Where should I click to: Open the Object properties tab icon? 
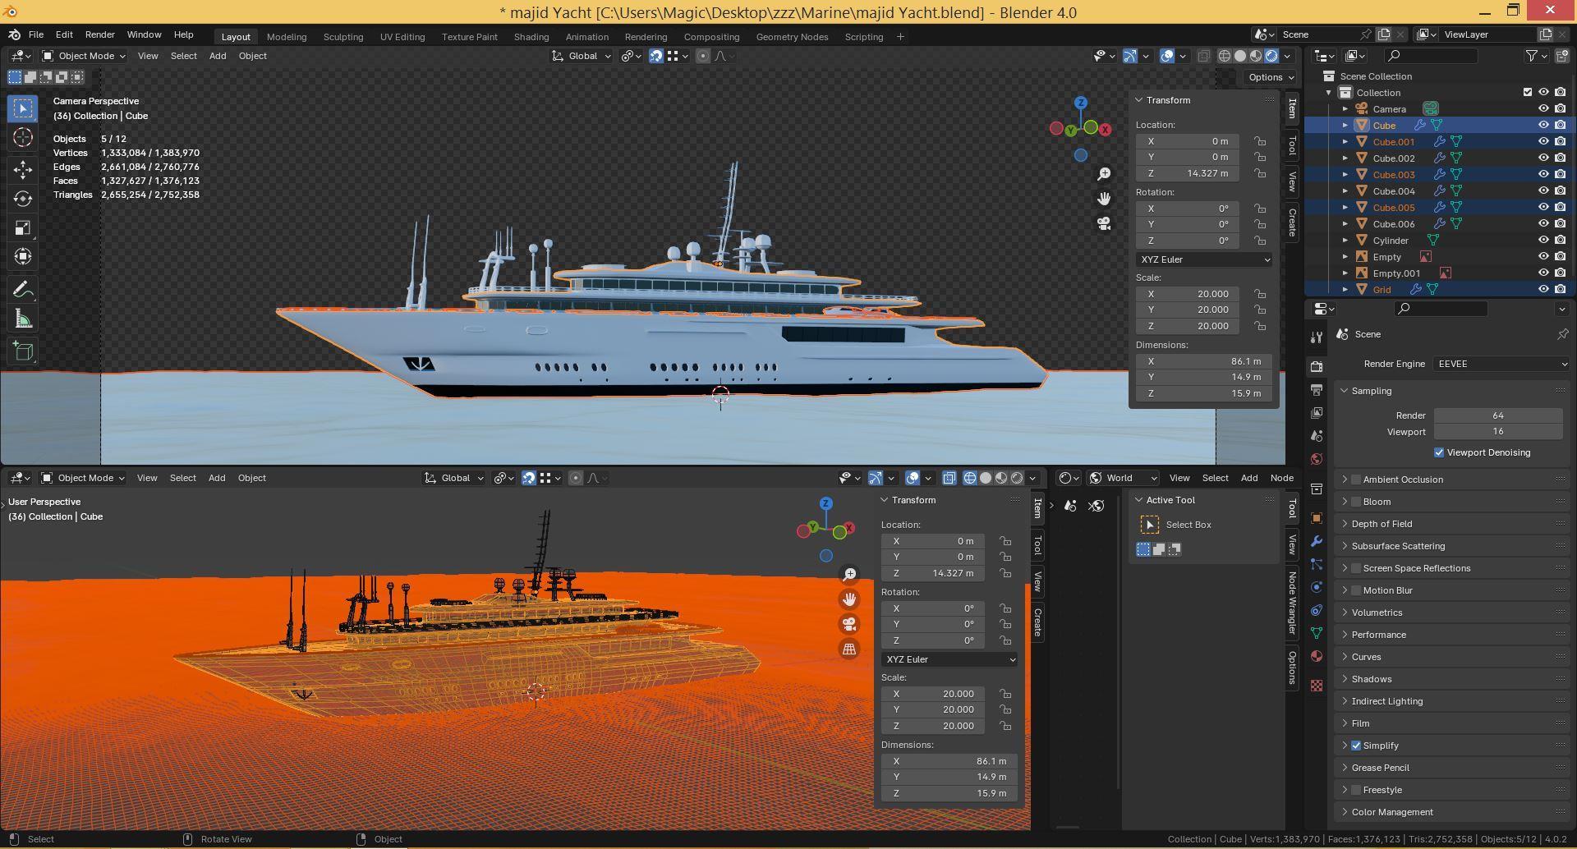[x=1317, y=518]
